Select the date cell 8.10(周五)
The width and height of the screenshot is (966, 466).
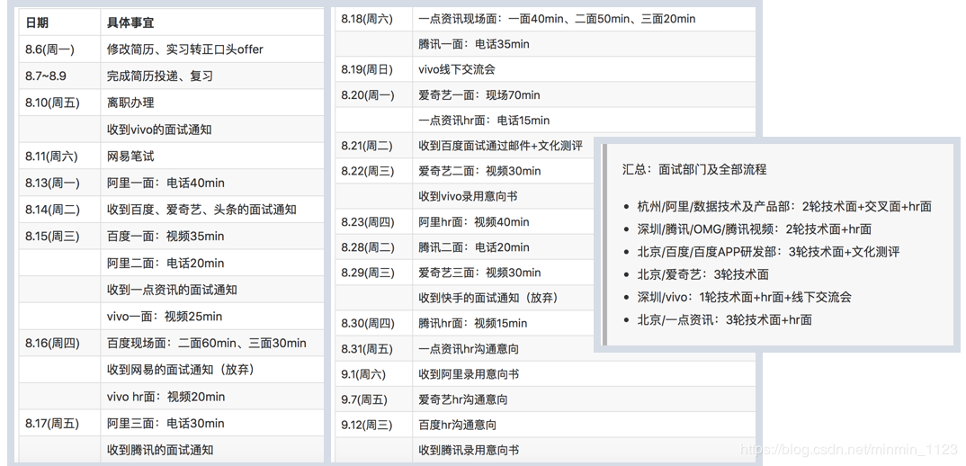tap(59, 103)
